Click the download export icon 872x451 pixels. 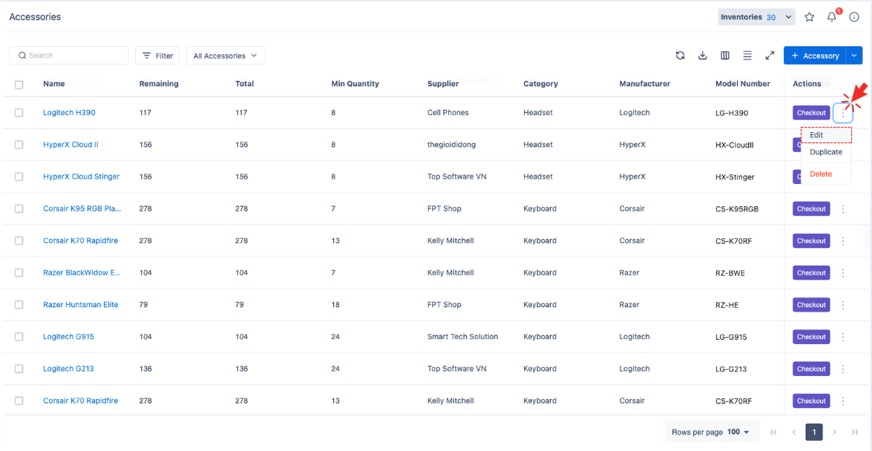pos(702,56)
